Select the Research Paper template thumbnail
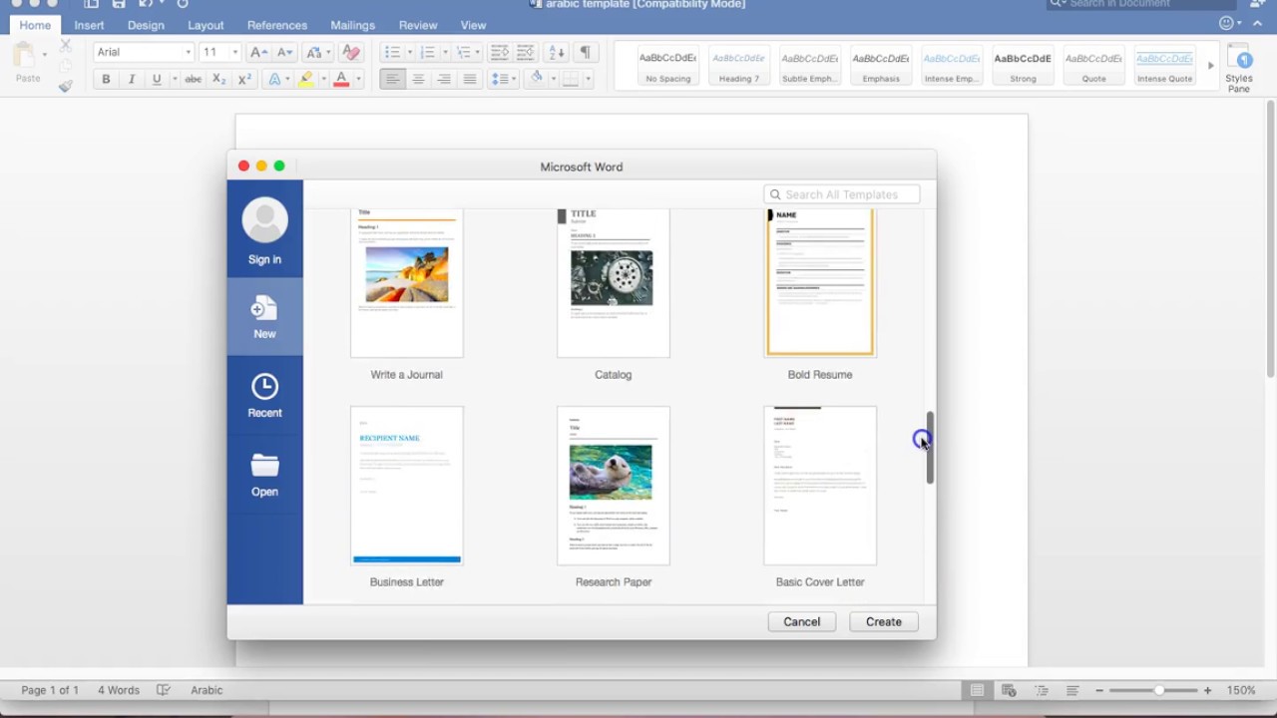The width and height of the screenshot is (1277, 718). 614,486
